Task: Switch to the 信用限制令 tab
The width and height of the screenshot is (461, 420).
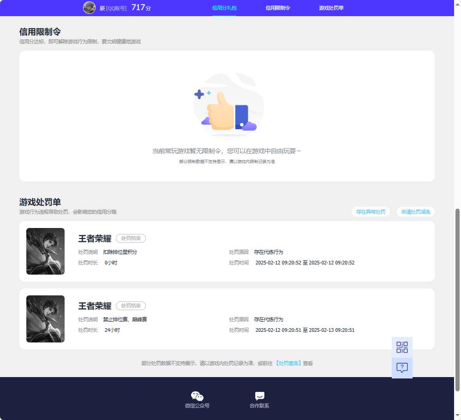Action: (x=278, y=8)
